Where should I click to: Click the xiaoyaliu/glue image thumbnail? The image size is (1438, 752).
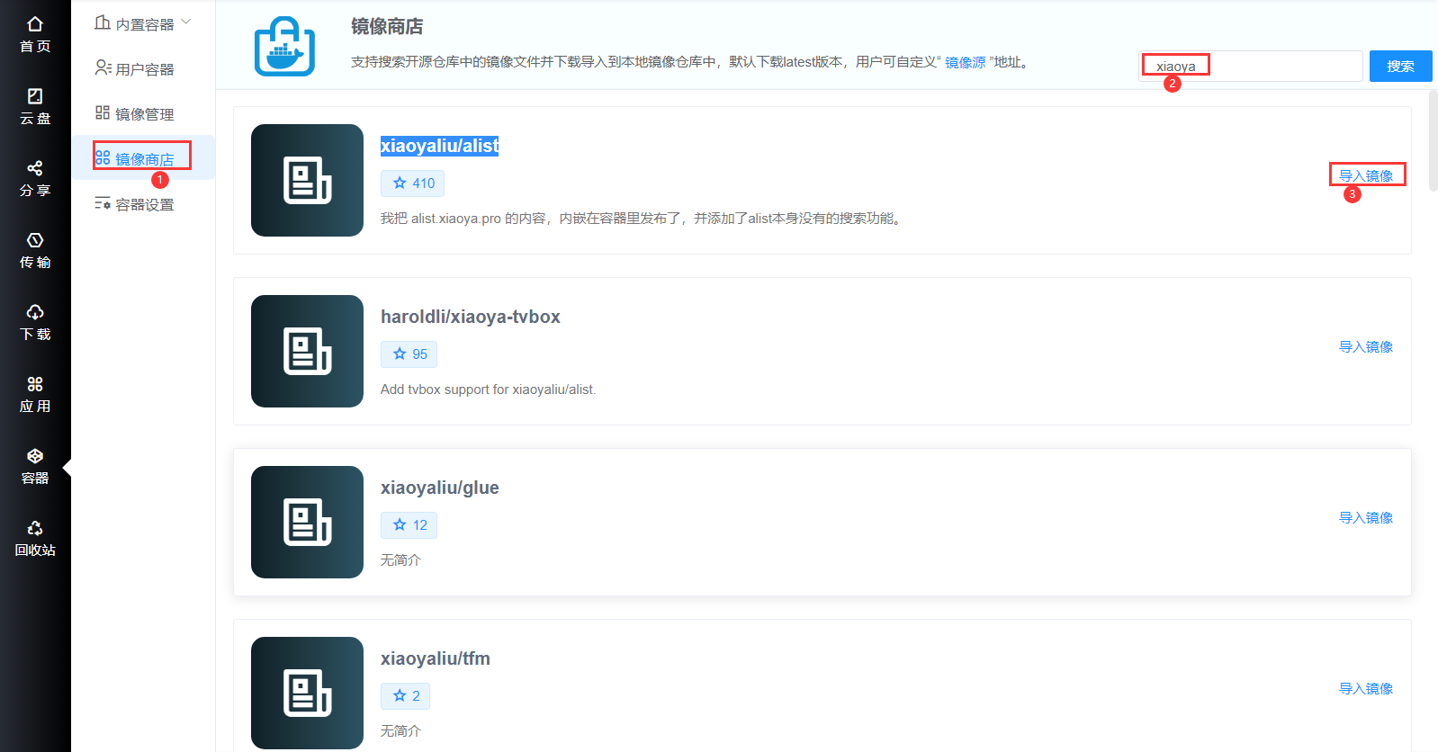pyautogui.click(x=307, y=522)
